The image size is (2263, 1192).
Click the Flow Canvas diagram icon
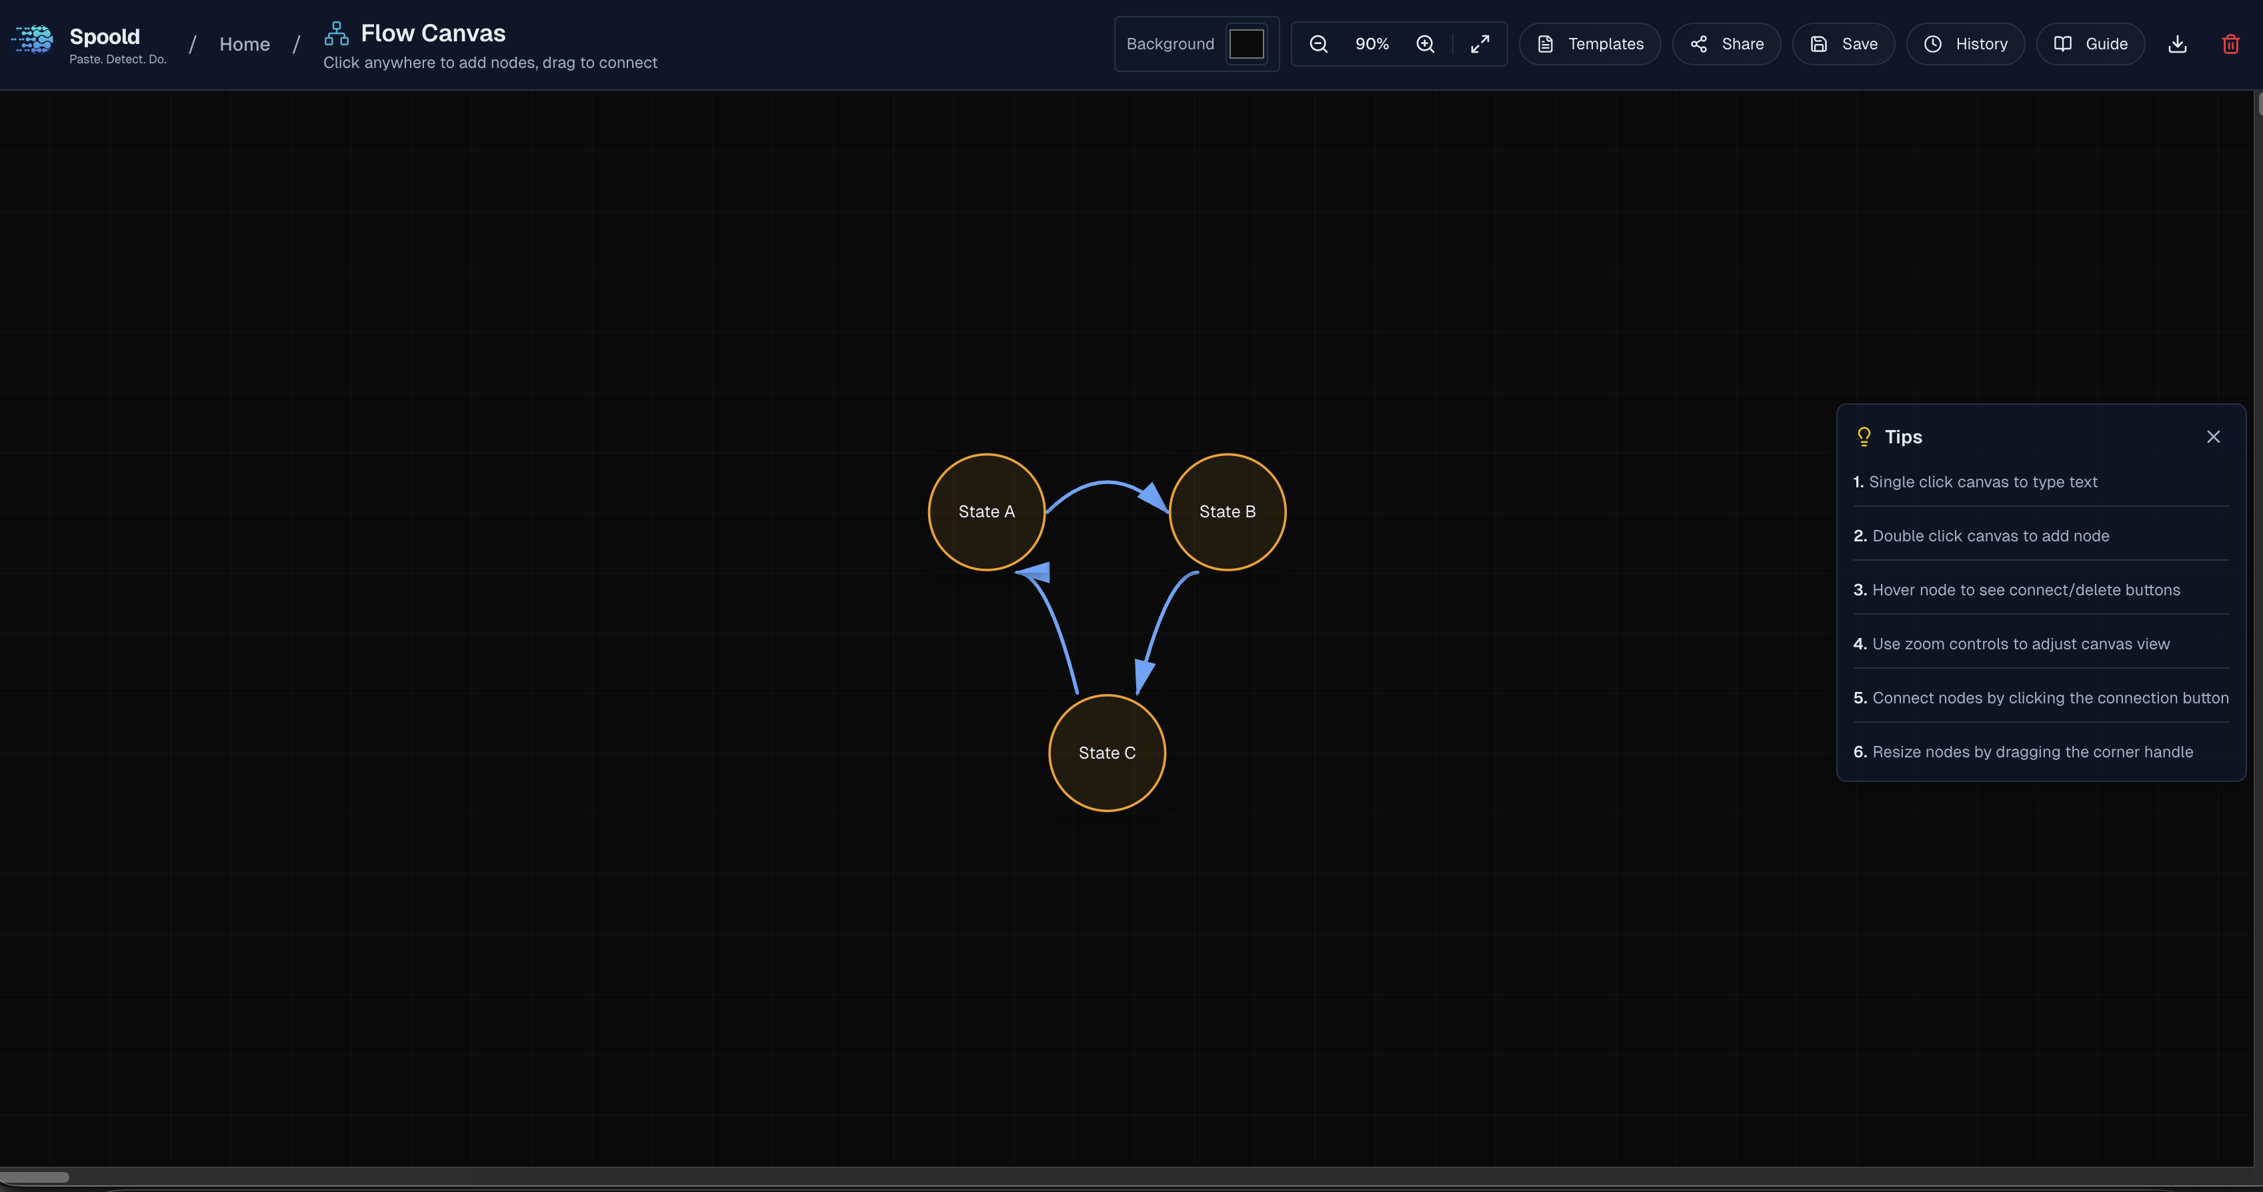point(335,33)
